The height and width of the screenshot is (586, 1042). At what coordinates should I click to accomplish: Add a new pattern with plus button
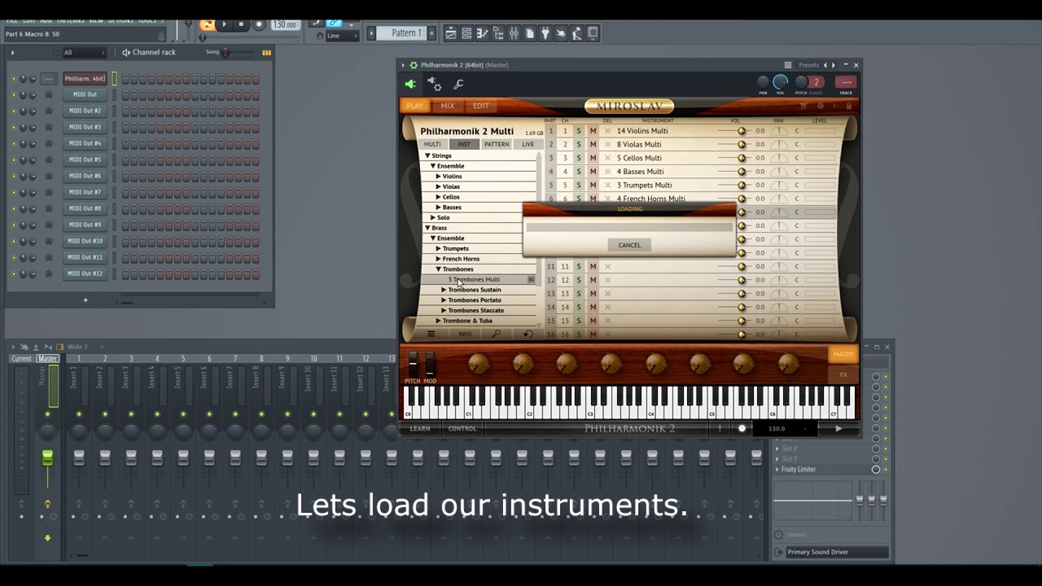(431, 33)
